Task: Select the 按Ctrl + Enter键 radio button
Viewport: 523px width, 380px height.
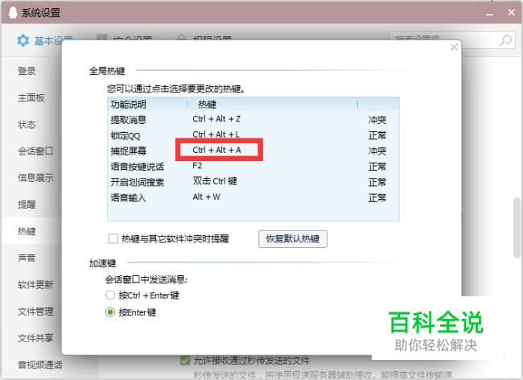Action: pyautogui.click(x=109, y=295)
